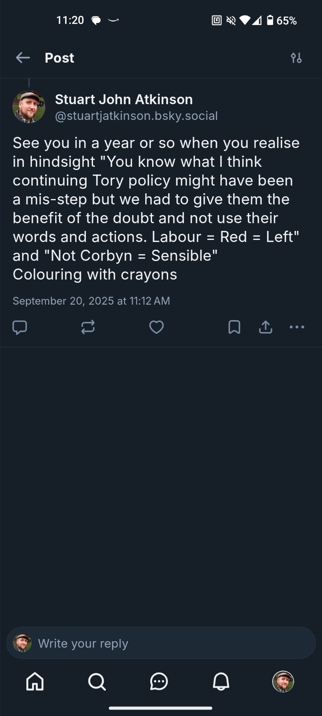Open the three-dot more options menu
This screenshot has width=322, height=716.
click(297, 327)
